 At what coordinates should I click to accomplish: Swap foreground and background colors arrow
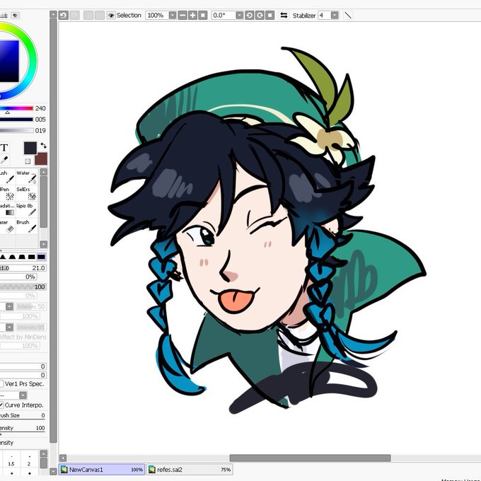click(44, 146)
